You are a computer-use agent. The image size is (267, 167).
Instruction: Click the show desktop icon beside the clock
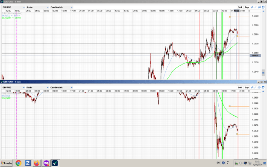coord(265,163)
